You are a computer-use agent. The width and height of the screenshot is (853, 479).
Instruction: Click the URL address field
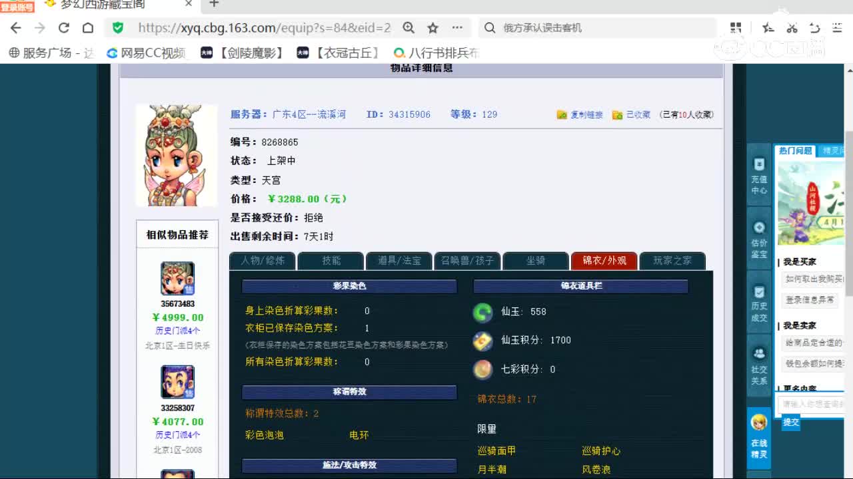(x=264, y=28)
